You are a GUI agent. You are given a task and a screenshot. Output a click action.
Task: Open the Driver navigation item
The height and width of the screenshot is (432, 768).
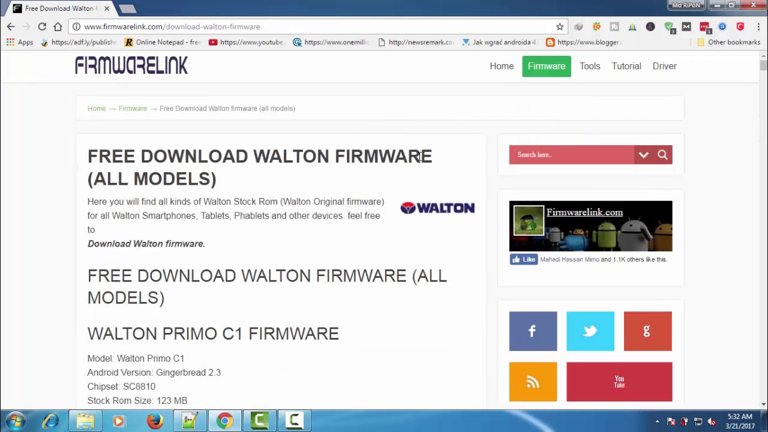[664, 66]
